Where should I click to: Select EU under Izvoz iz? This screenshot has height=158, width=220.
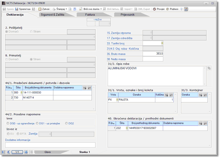8,134
